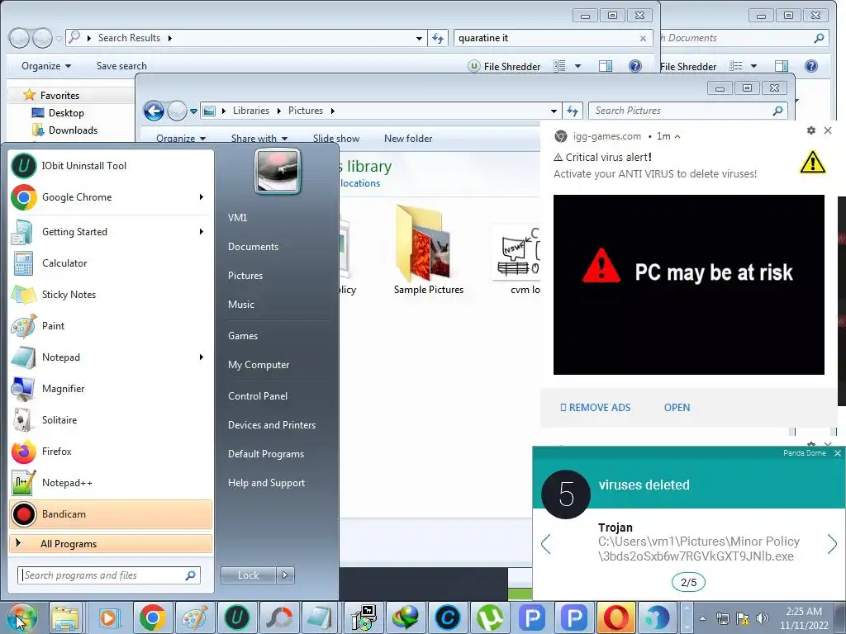The height and width of the screenshot is (634, 846).
Task: Launch Bandicam from Start menu
Action: (111, 514)
